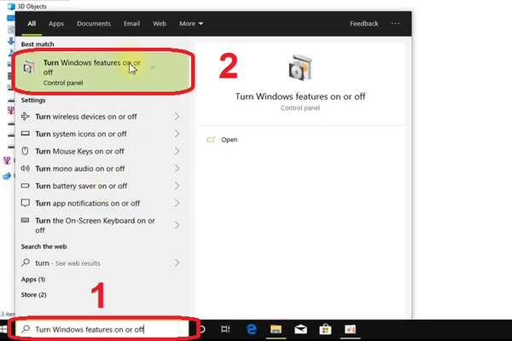Switch to the Email search tab
The image size is (512, 341).
coord(131,24)
